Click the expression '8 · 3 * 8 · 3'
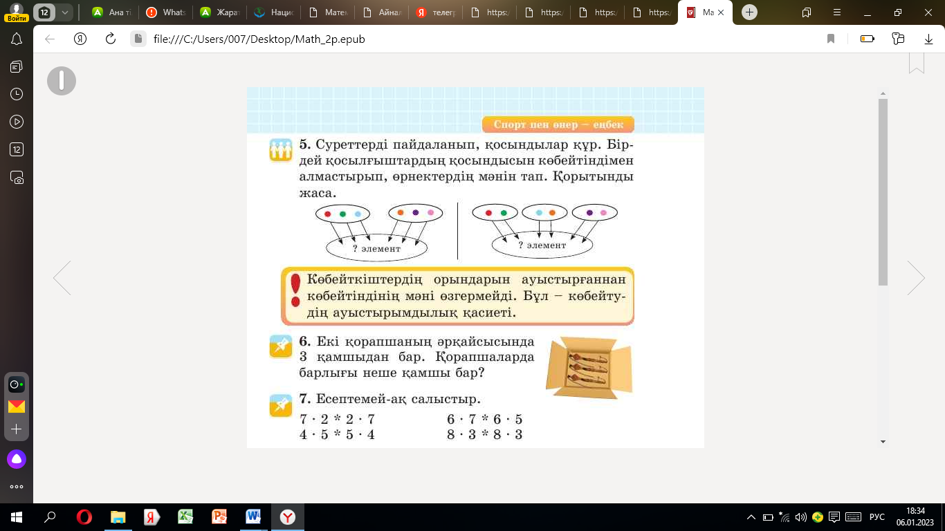 pos(485,435)
